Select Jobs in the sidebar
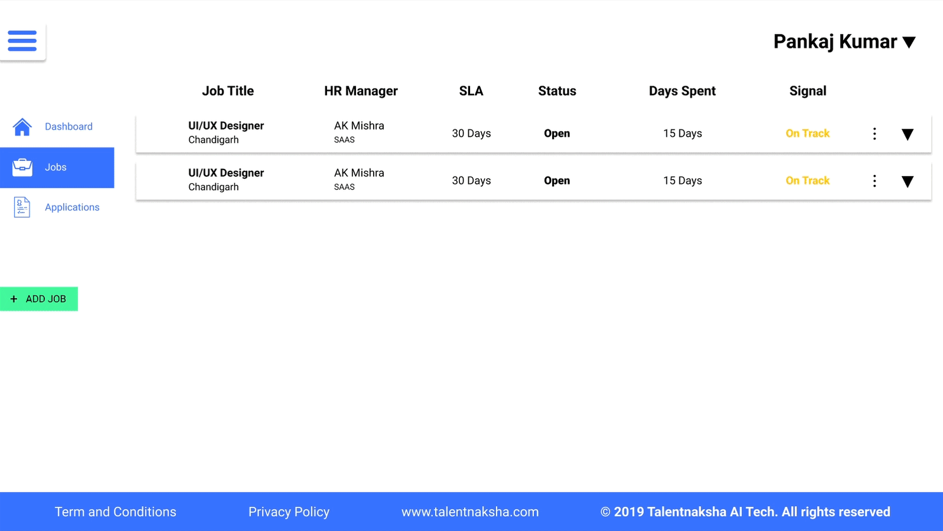The height and width of the screenshot is (531, 943). (57, 168)
